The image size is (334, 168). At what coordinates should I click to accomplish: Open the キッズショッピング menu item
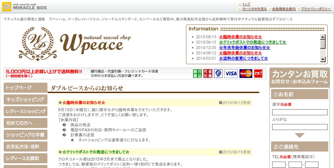[26, 99]
